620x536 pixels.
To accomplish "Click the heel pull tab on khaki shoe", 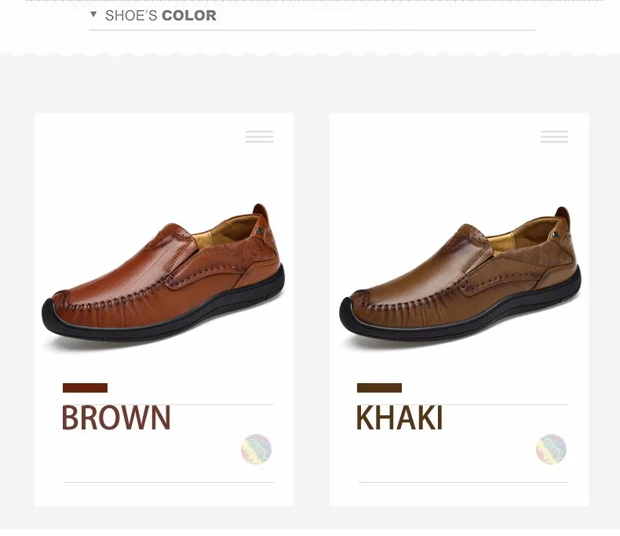I will click(x=562, y=215).
